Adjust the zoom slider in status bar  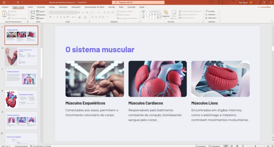[255, 146]
